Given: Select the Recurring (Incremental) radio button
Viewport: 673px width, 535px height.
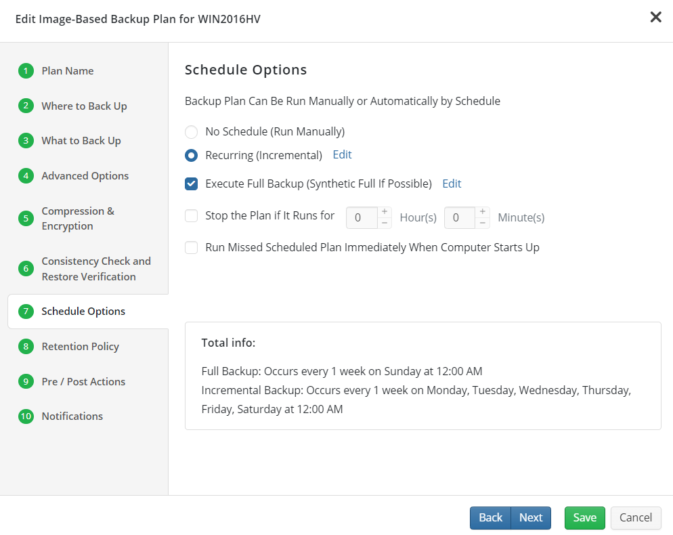Looking at the screenshot, I should (191, 156).
